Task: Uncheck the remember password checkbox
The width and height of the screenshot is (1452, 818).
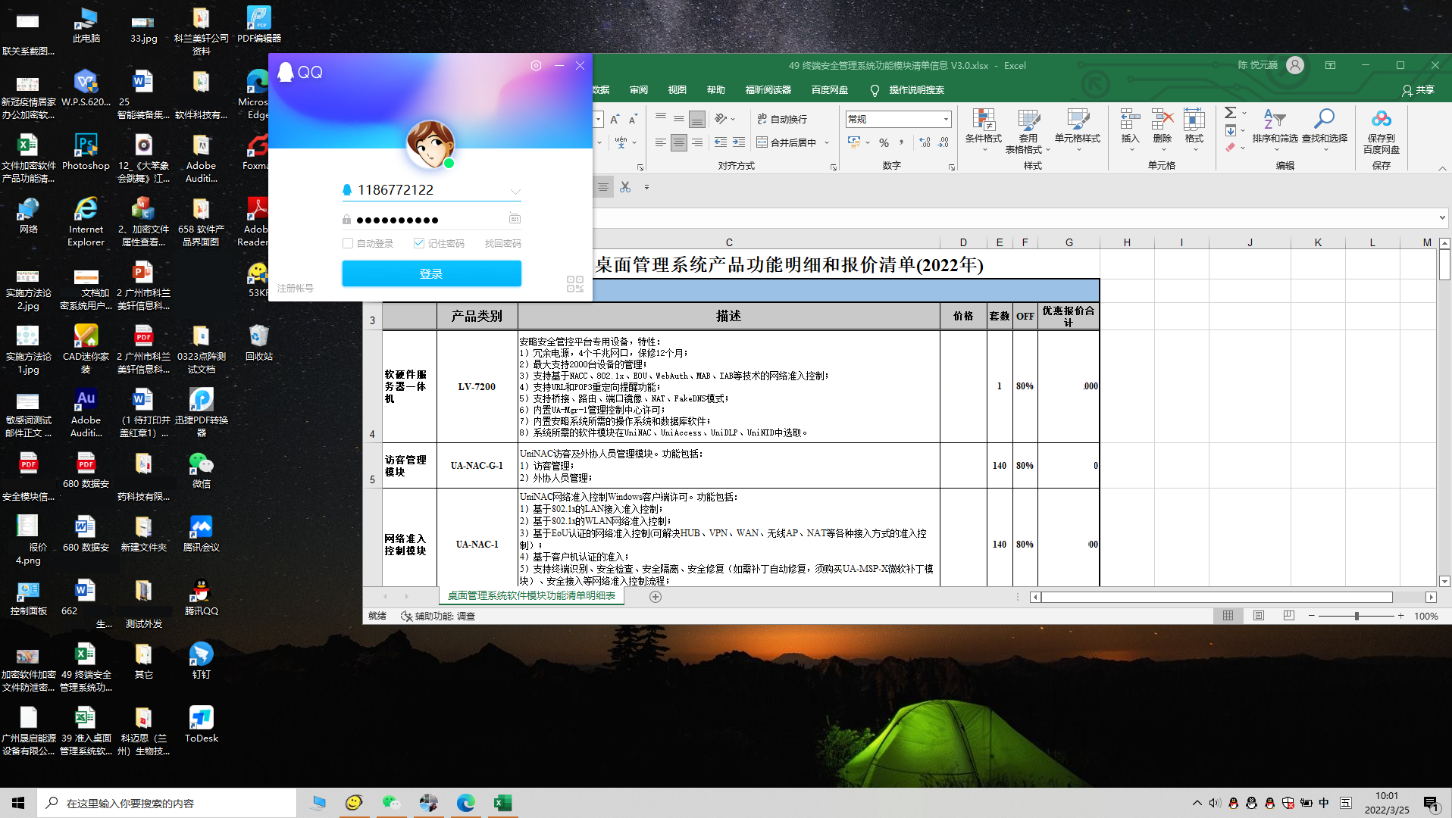Action: pos(418,243)
